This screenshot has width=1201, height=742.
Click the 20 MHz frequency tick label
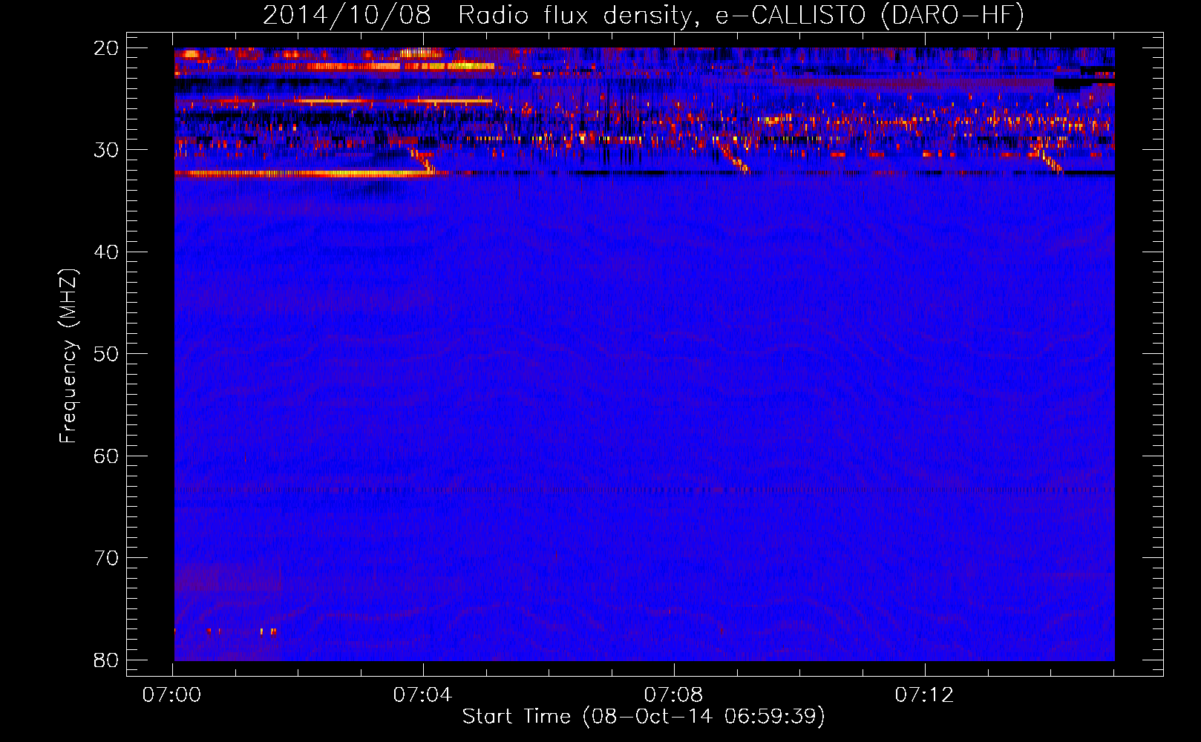tap(106, 48)
